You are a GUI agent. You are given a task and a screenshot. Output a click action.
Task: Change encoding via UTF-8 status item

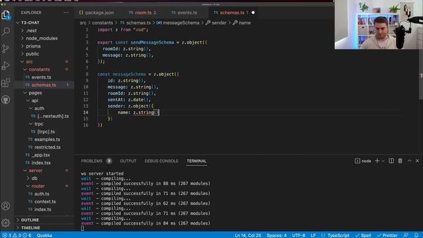[298, 235]
